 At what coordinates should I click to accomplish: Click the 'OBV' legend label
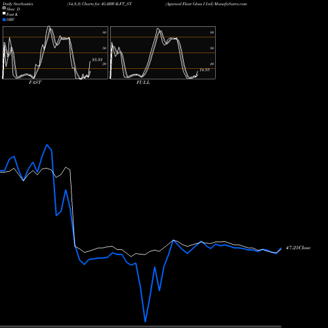coord(10,20)
